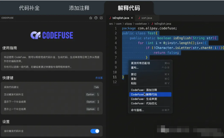The image size is (224, 138).
Task: Choose 重构... from the context menu
Action: [x=150, y=67]
